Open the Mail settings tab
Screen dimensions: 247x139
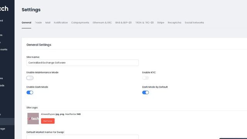click(48, 23)
